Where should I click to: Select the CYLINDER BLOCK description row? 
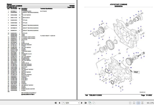(x=26, y=11)
